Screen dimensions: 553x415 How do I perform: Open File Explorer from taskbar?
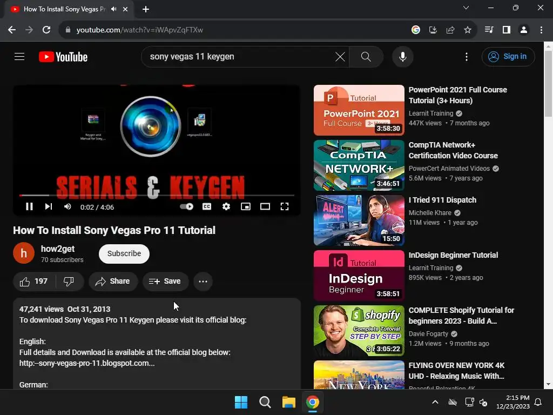tap(289, 402)
